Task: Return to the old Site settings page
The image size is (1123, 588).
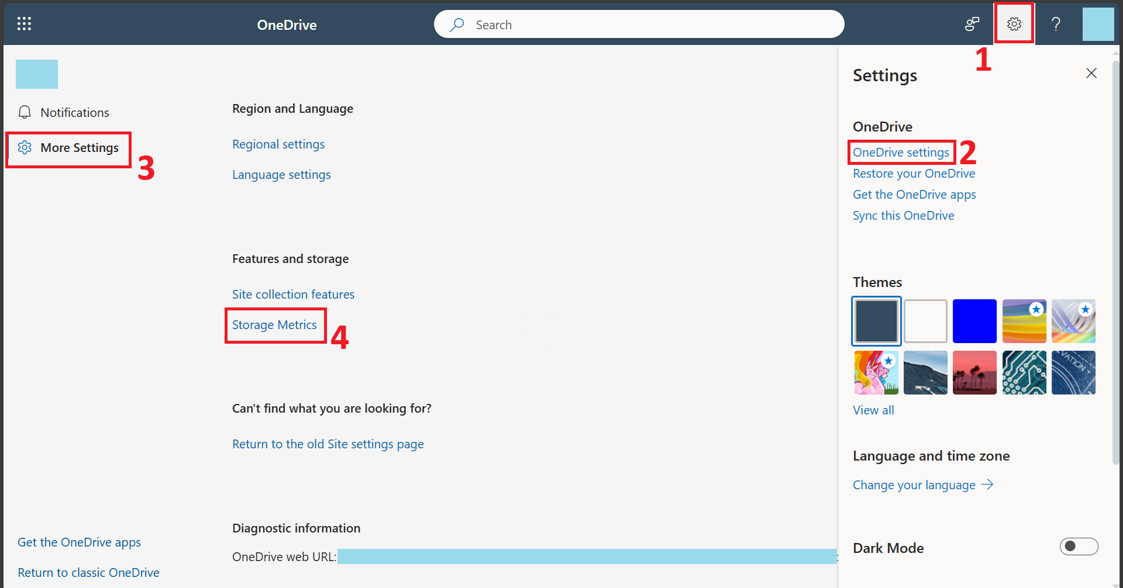Action: (328, 444)
